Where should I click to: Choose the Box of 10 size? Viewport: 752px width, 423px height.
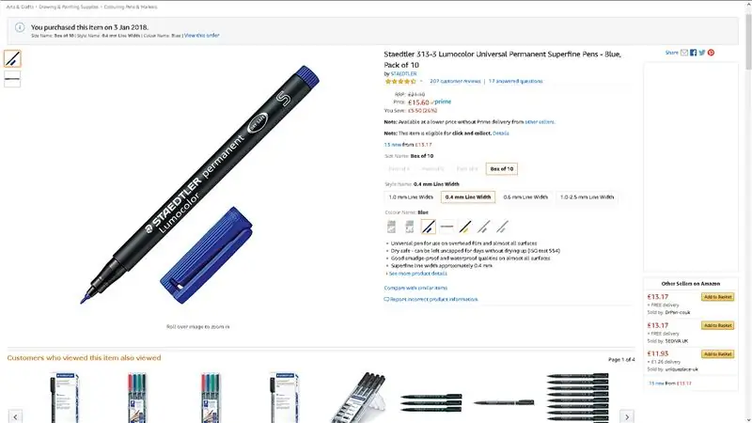tap(502, 169)
